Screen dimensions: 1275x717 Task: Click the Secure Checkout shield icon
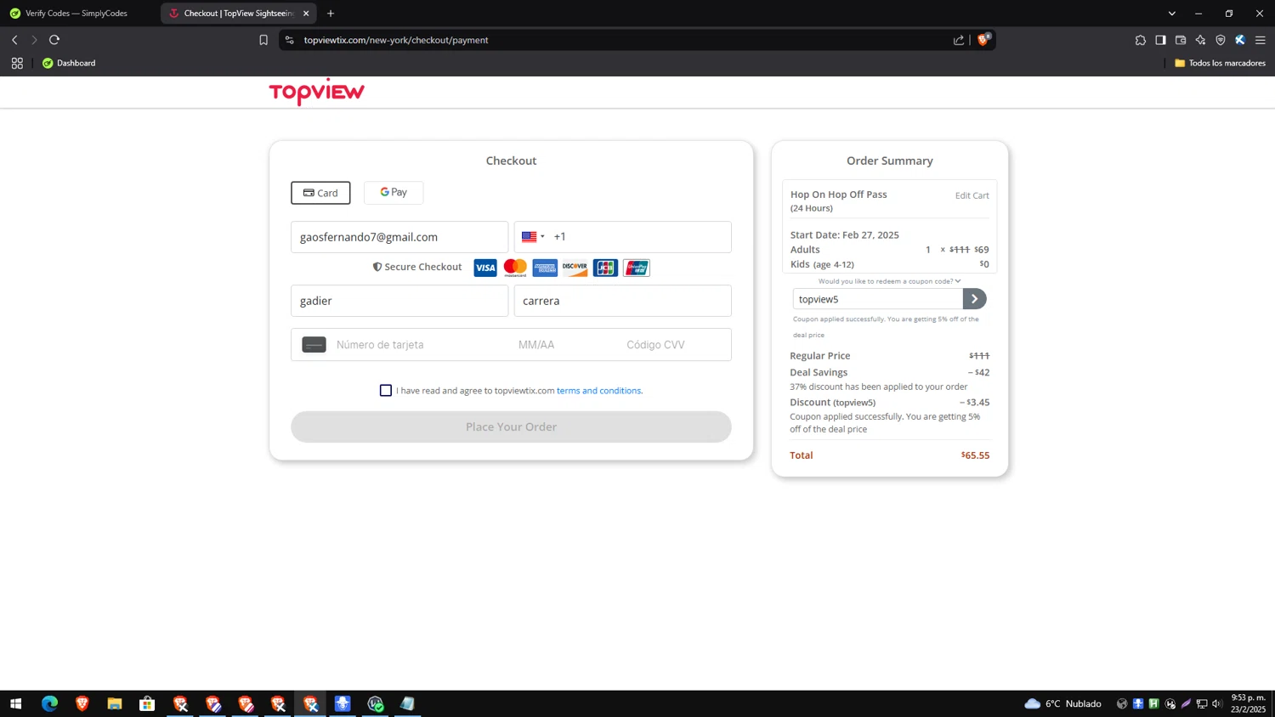click(377, 267)
